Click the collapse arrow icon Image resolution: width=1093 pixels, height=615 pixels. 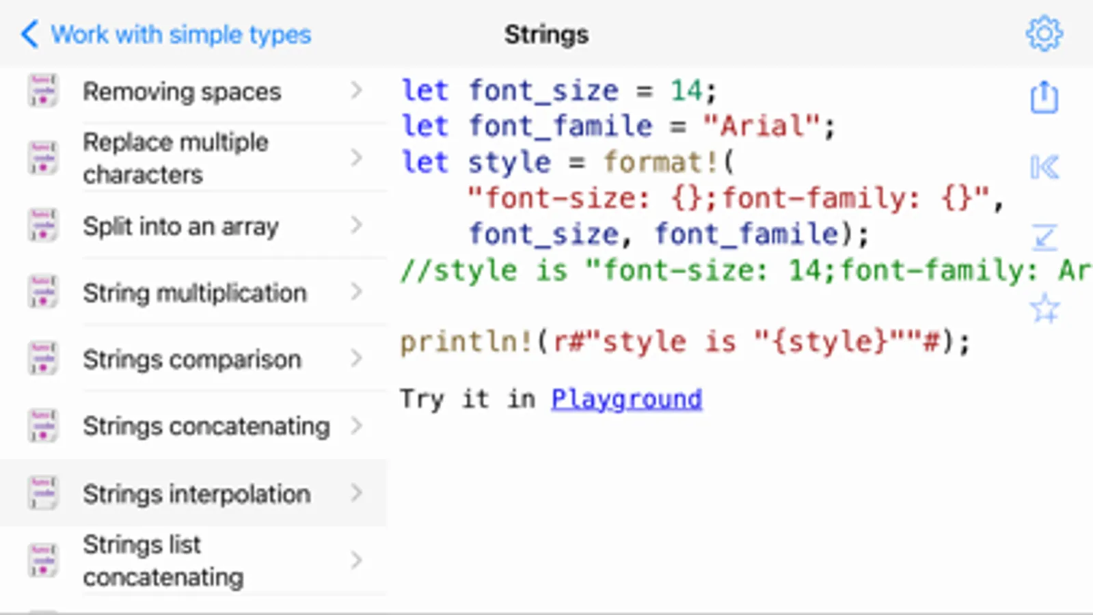click(x=1044, y=238)
